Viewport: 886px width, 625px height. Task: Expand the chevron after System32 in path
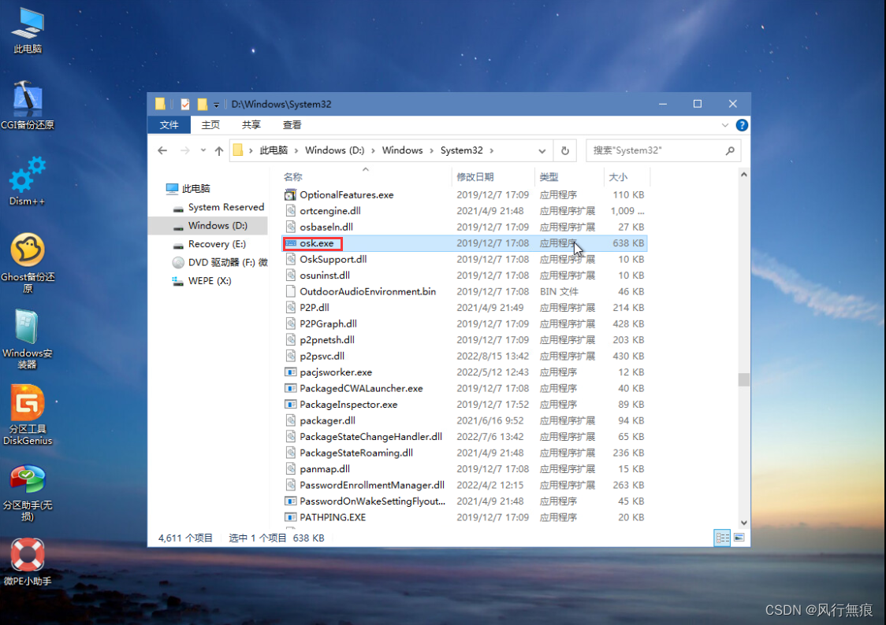point(492,150)
